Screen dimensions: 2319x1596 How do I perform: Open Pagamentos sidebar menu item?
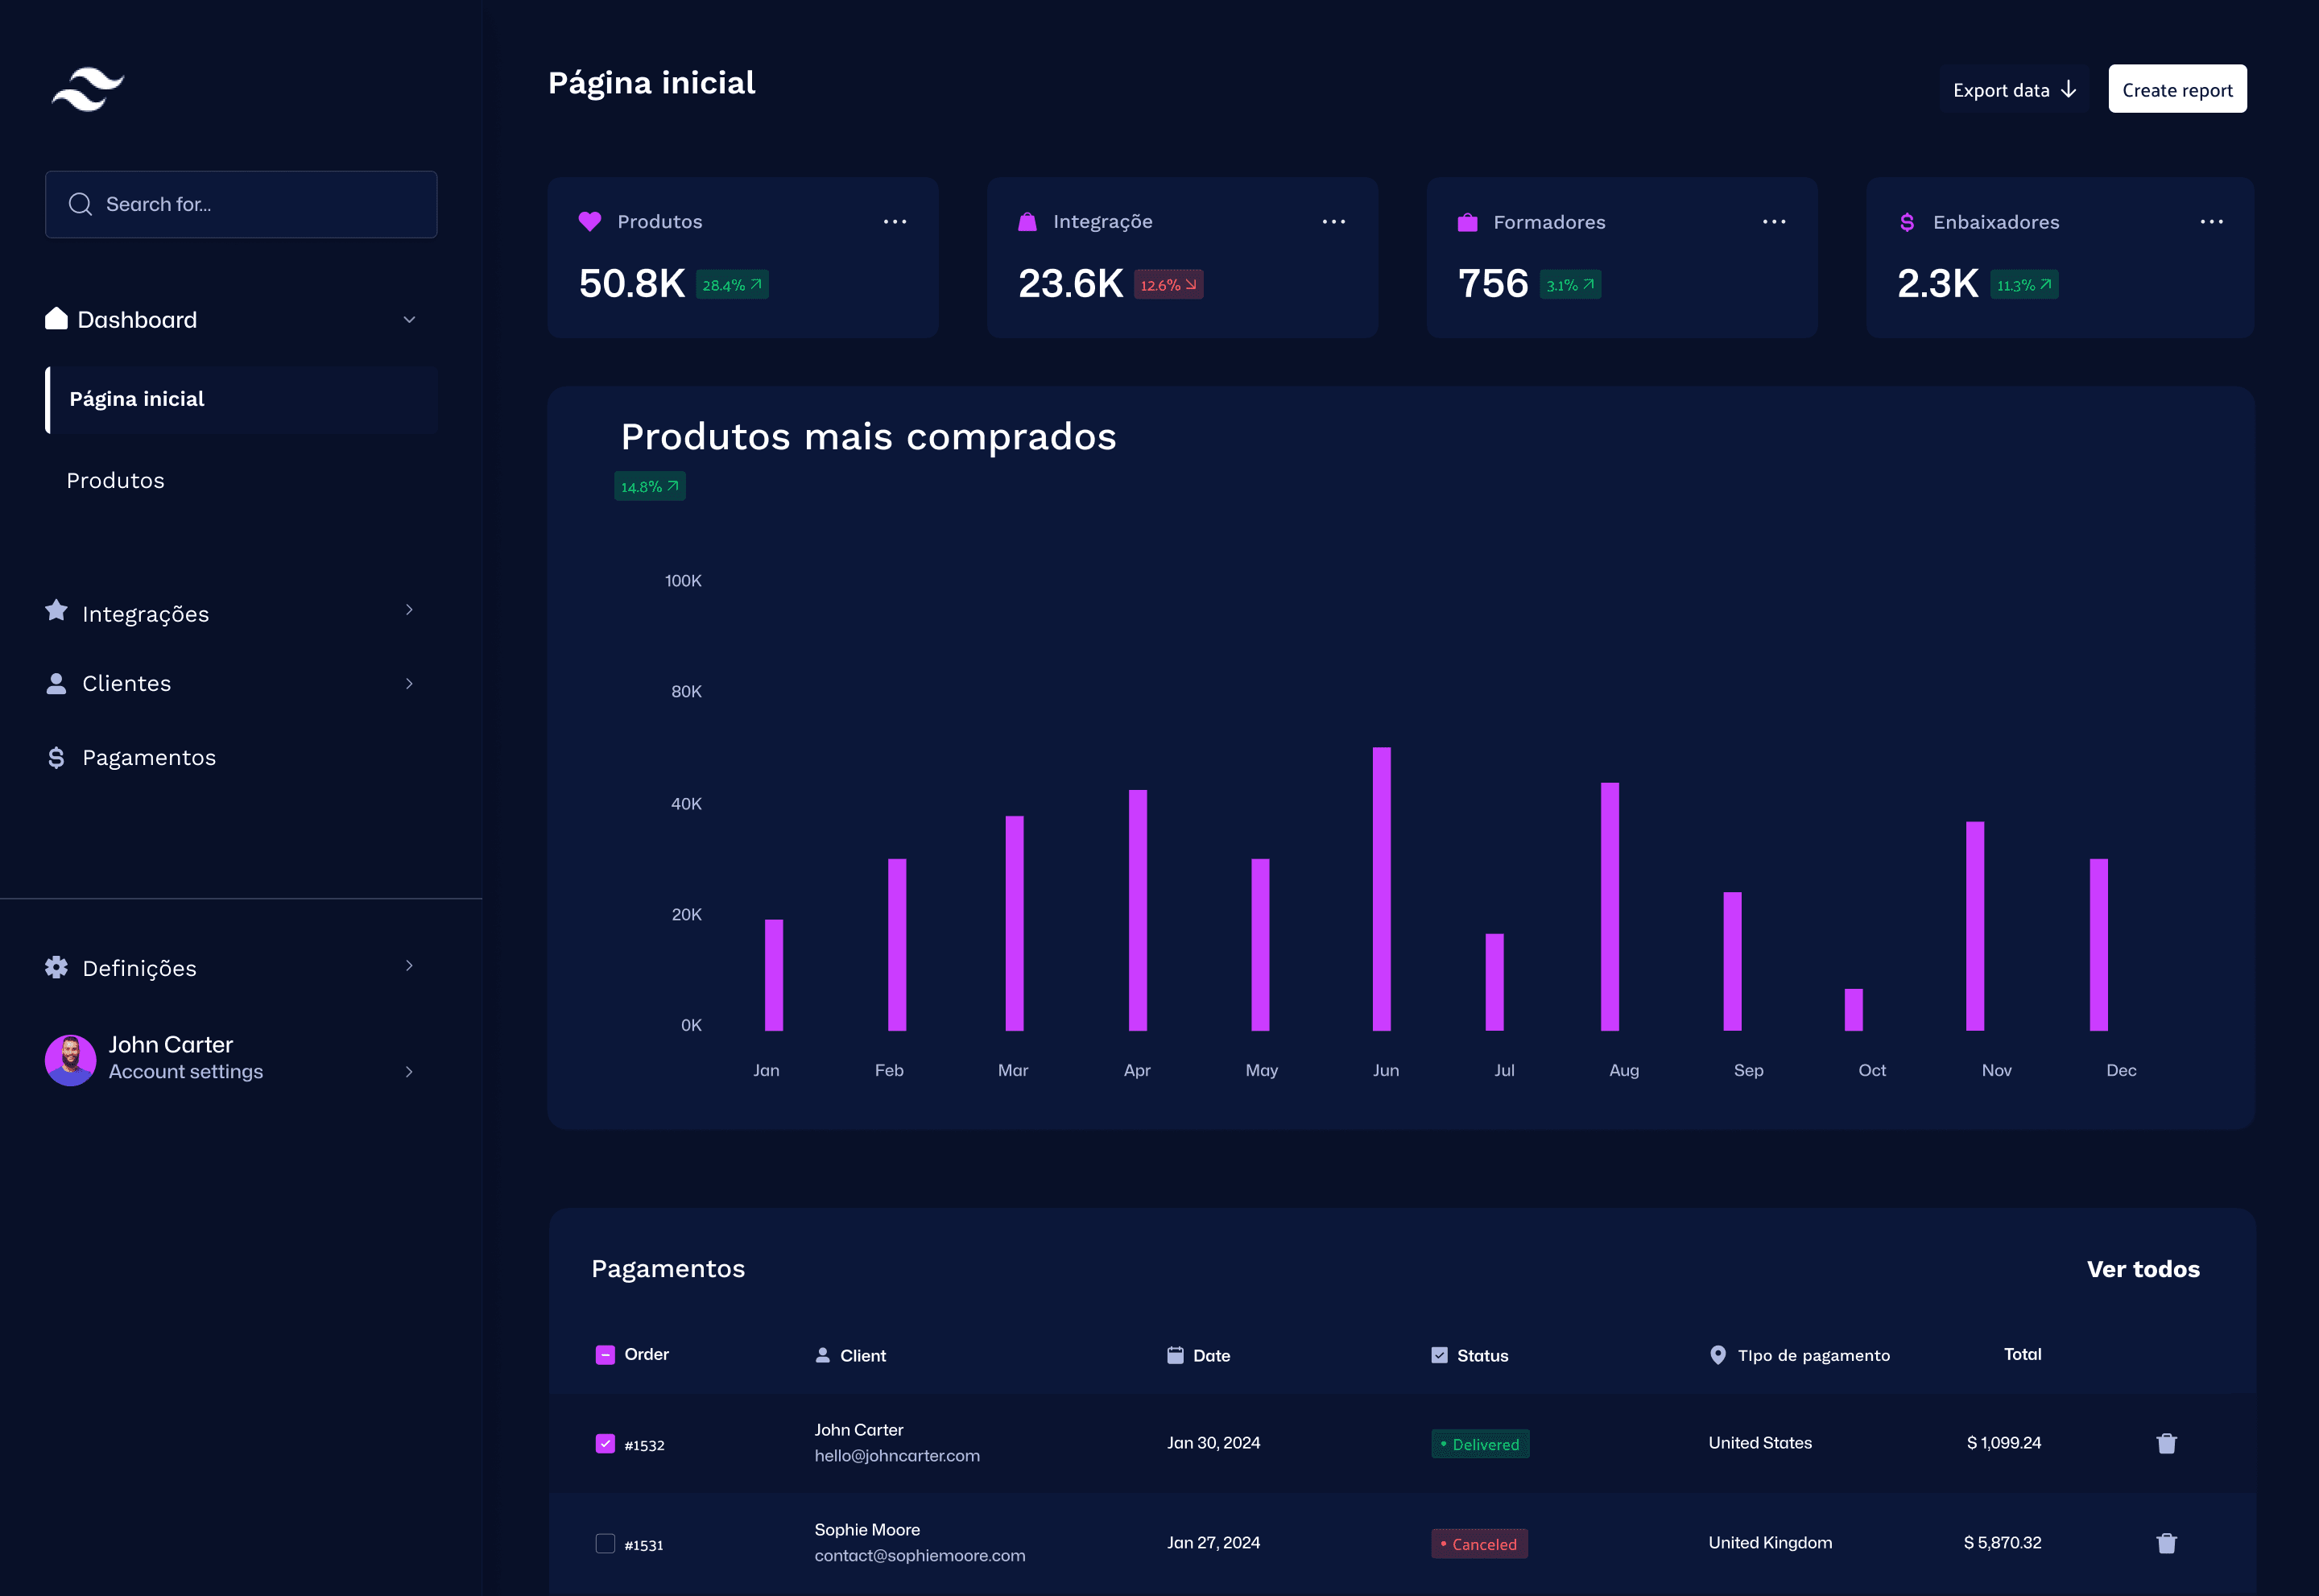[x=148, y=758]
